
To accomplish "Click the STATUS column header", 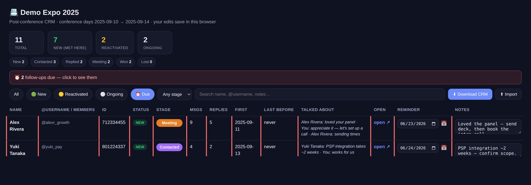I will (141, 110).
